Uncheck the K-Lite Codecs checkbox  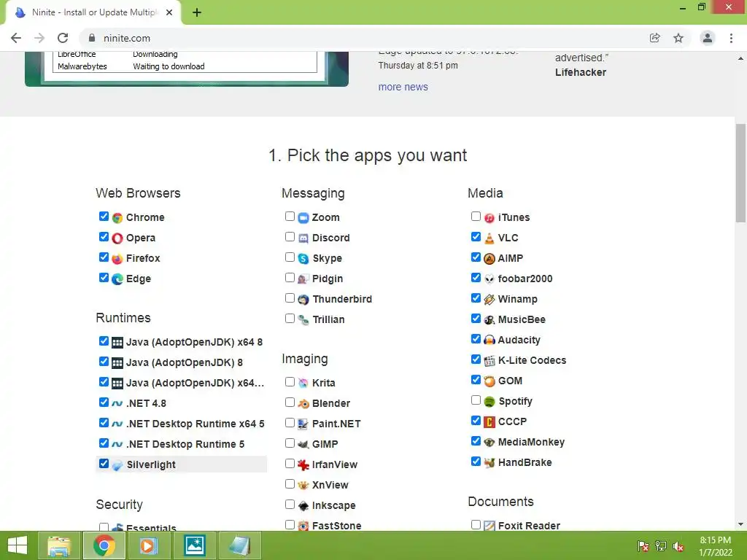coord(476,359)
